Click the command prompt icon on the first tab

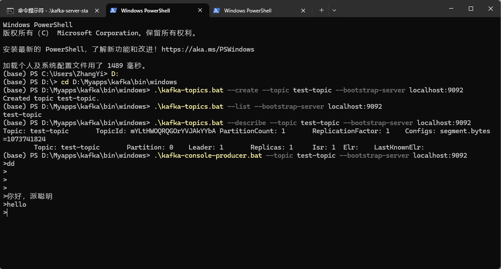(10, 11)
